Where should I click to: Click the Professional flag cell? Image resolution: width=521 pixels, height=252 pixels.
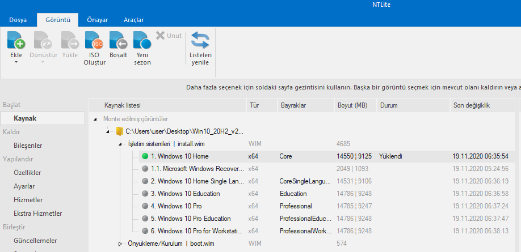(x=296, y=206)
